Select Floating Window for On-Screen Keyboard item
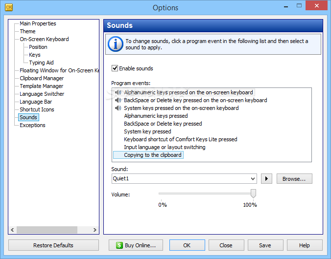Screen dimensions: 331x259 pyautogui.click(x=59, y=70)
